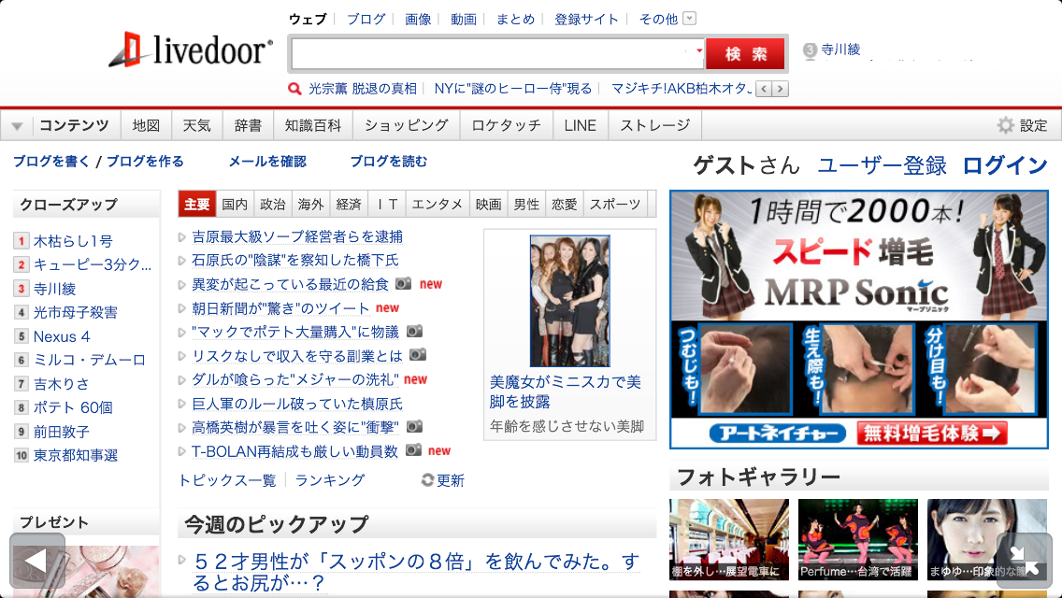Open the まゆゆ gallery thumbnail
Image resolution: width=1062 pixels, height=598 pixels.
pyautogui.click(x=987, y=539)
